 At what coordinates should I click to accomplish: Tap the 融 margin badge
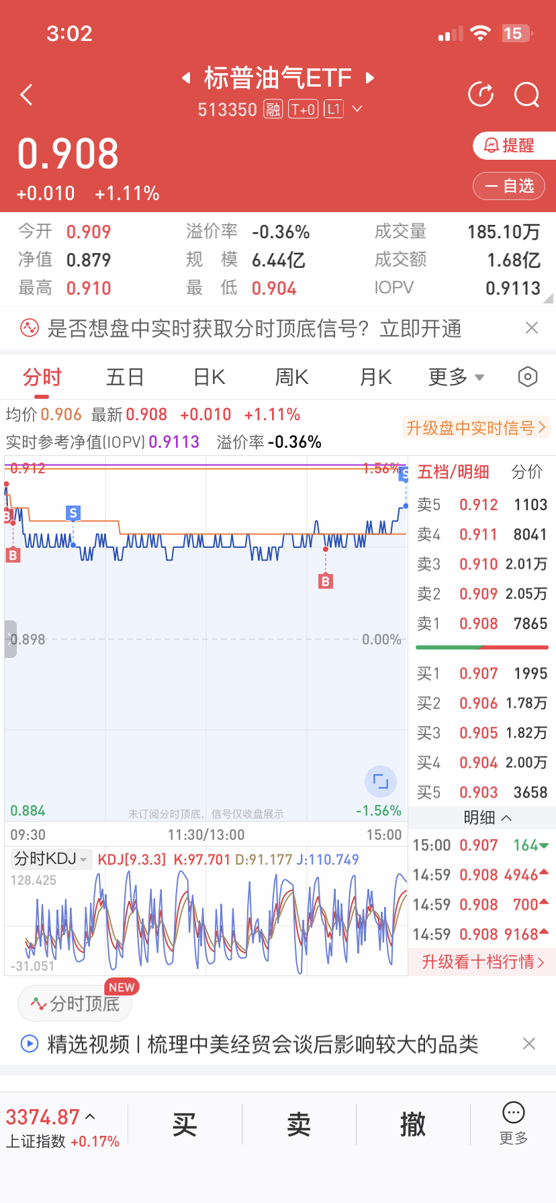tap(273, 109)
